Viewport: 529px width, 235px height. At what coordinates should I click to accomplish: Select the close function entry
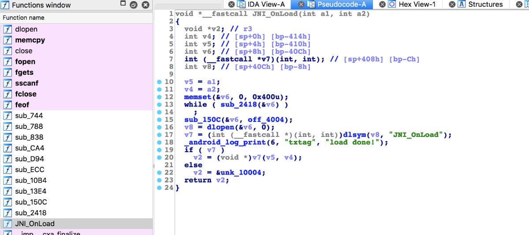(76, 51)
